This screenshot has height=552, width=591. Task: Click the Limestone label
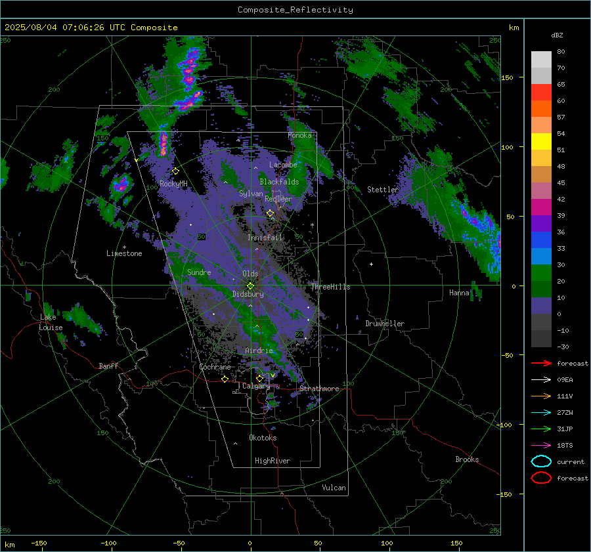(x=124, y=253)
